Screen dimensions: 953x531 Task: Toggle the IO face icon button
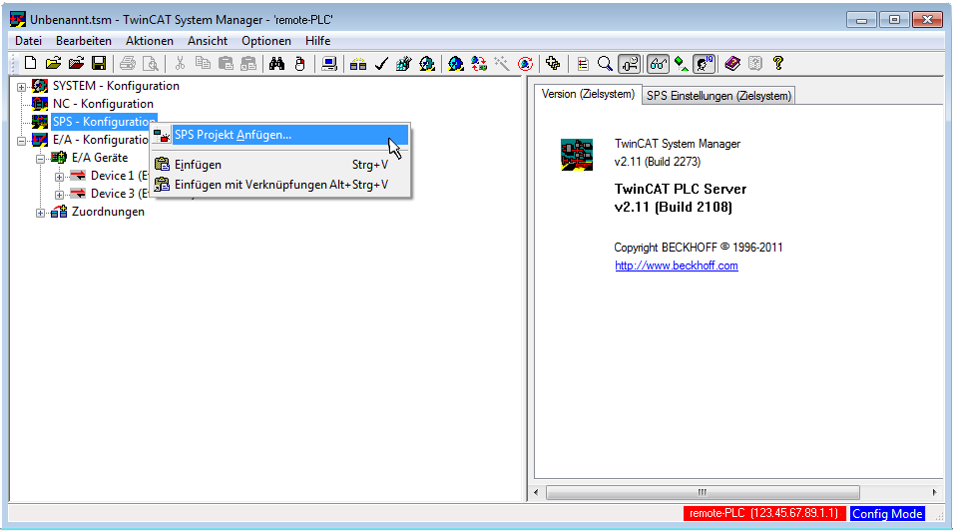click(x=705, y=64)
